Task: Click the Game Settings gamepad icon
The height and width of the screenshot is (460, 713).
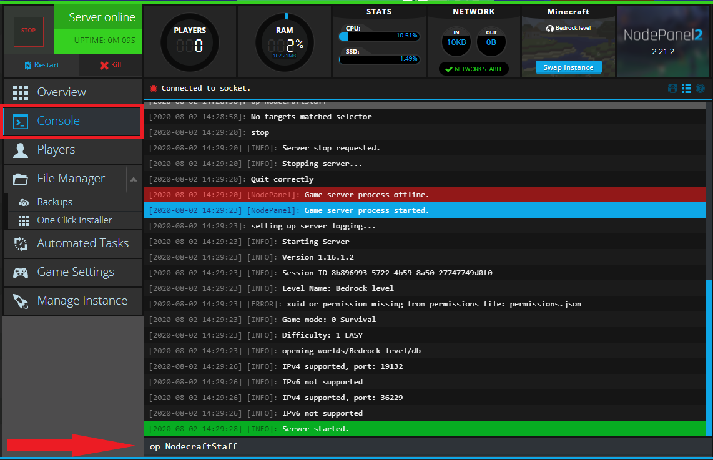Action: coord(21,272)
